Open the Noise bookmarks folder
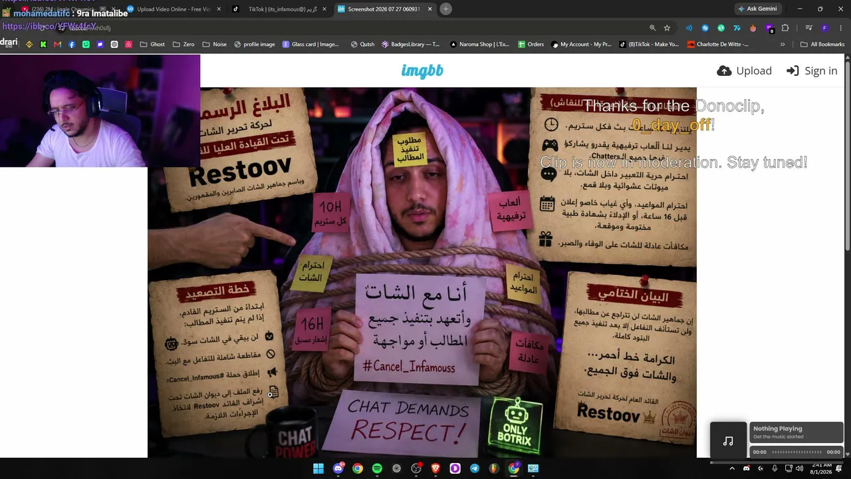This screenshot has height=479, width=851. (215, 45)
